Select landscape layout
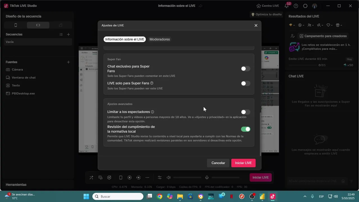The width and height of the screenshot is (359, 202). [x=38, y=25]
